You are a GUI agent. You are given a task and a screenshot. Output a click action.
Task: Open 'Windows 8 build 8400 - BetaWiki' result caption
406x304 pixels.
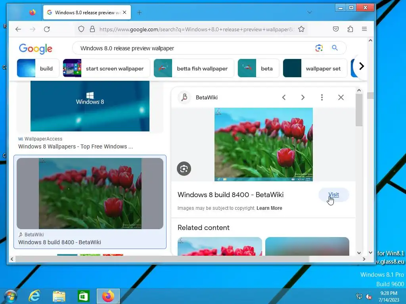tap(59, 242)
